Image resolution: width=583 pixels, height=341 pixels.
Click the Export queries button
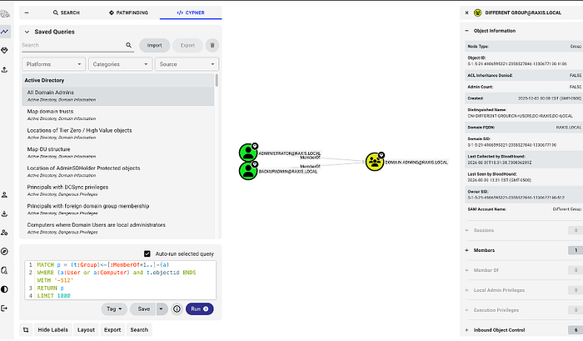(x=187, y=45)
